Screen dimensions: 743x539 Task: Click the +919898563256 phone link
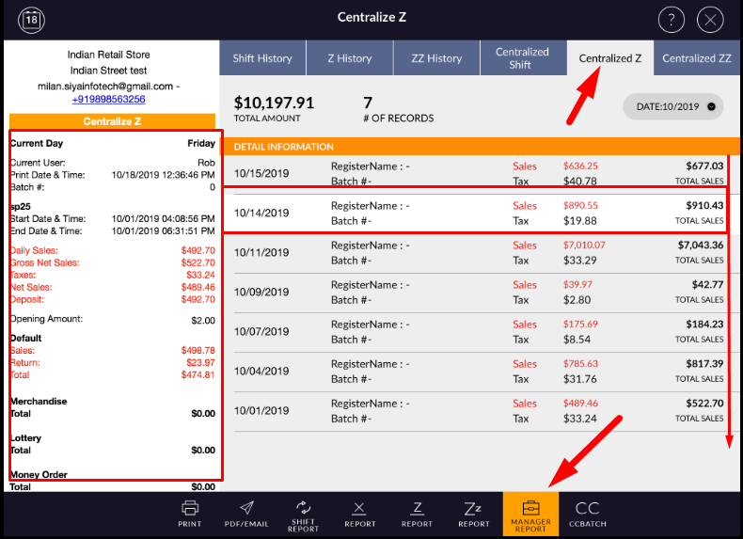108,99
